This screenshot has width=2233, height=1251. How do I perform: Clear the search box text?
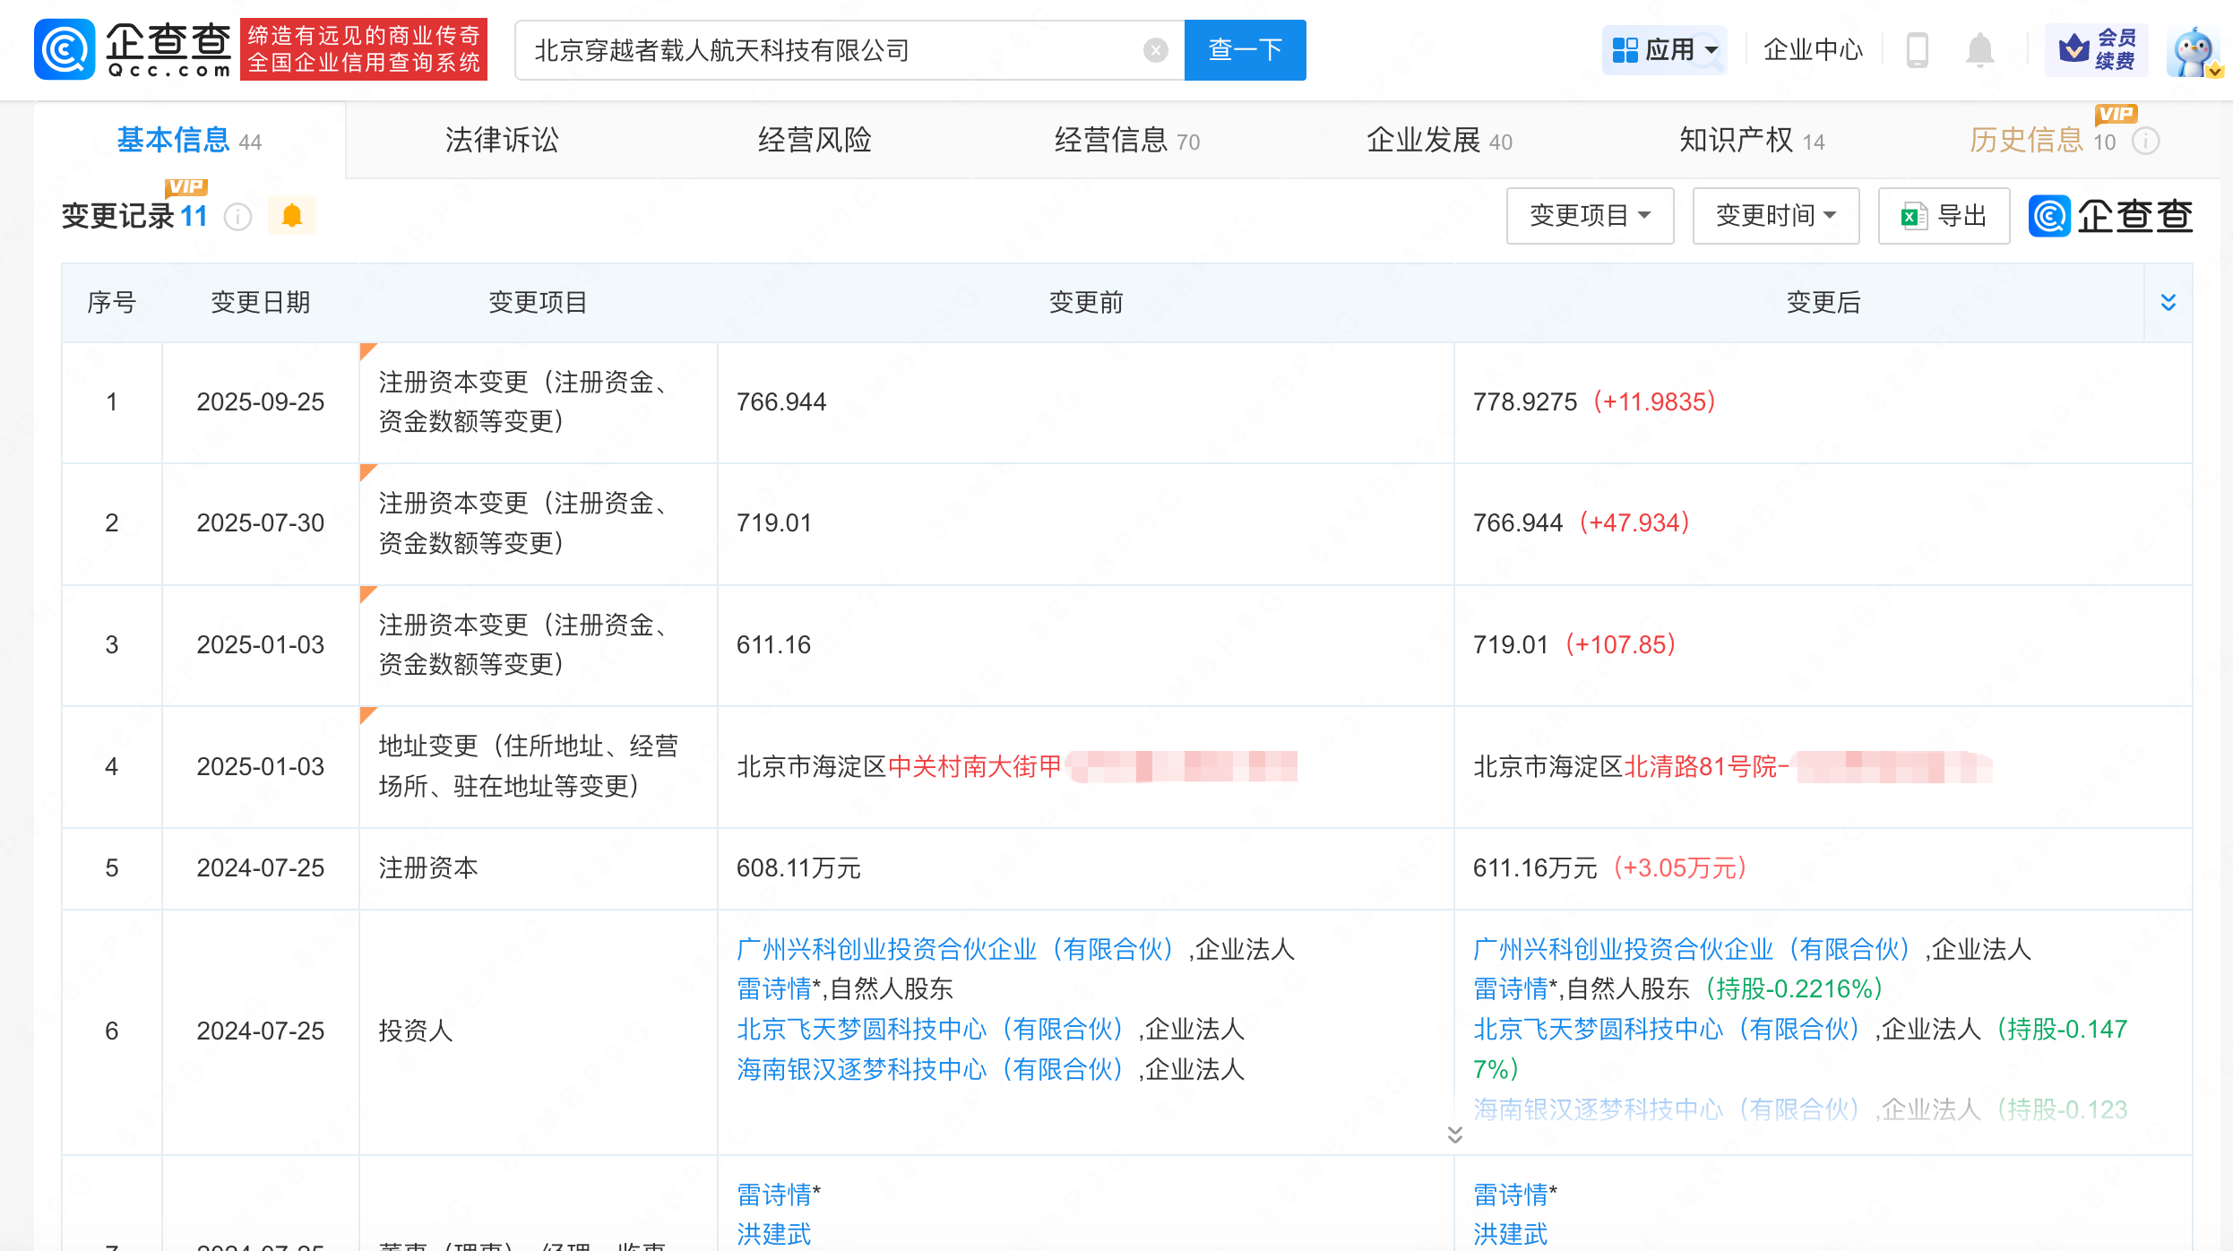(x=1155, y=50)
